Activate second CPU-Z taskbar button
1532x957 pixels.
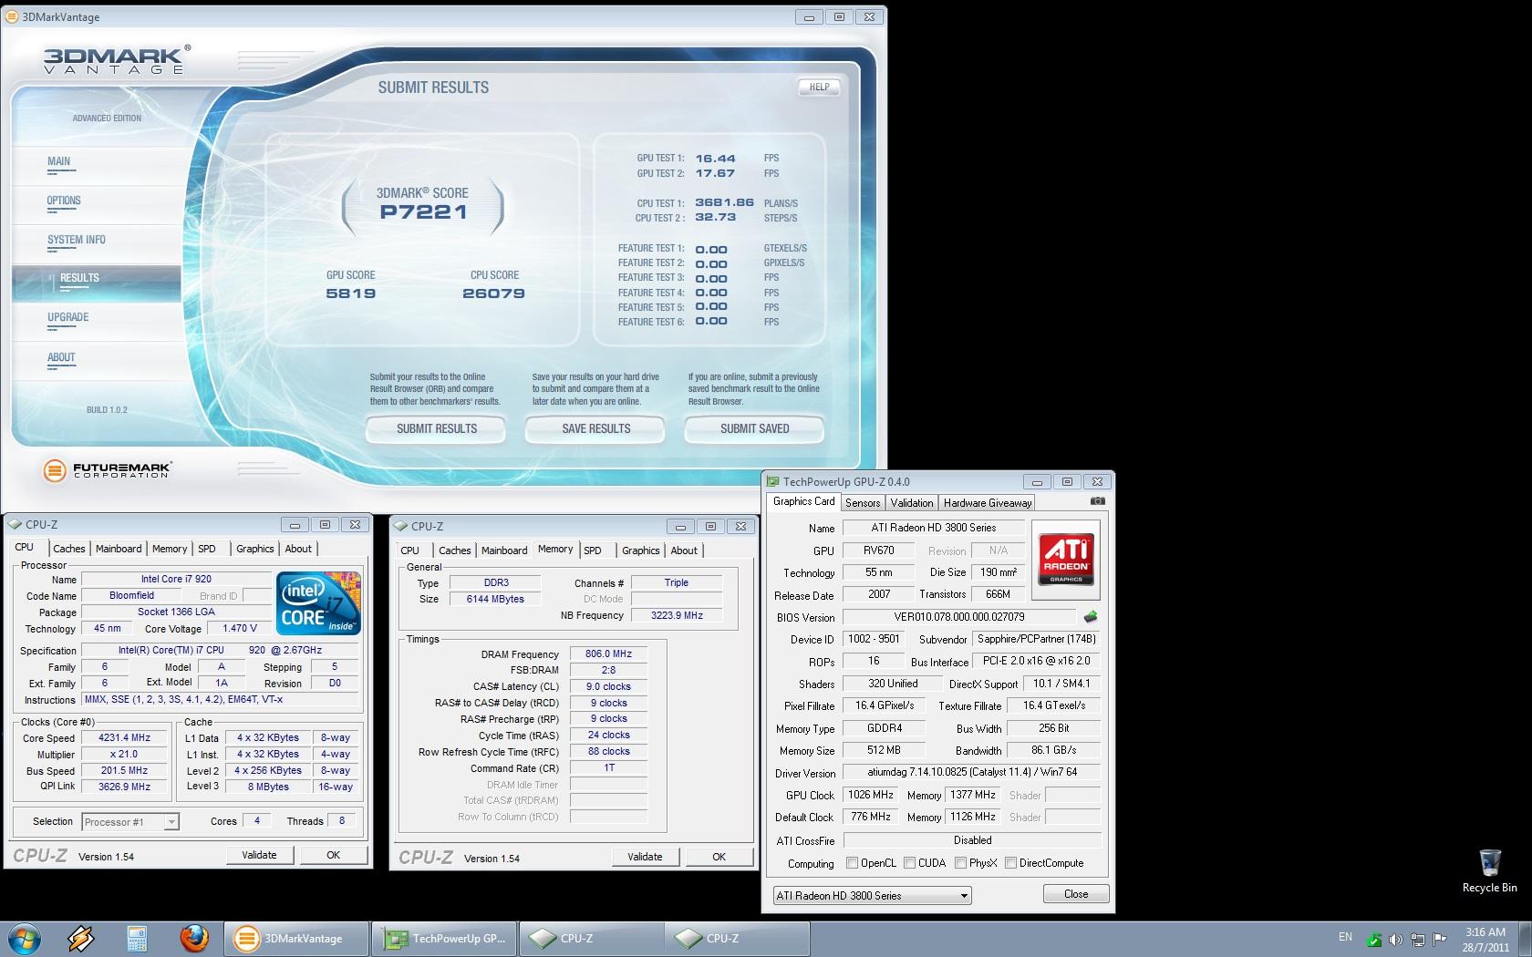(x=737, y=938)
